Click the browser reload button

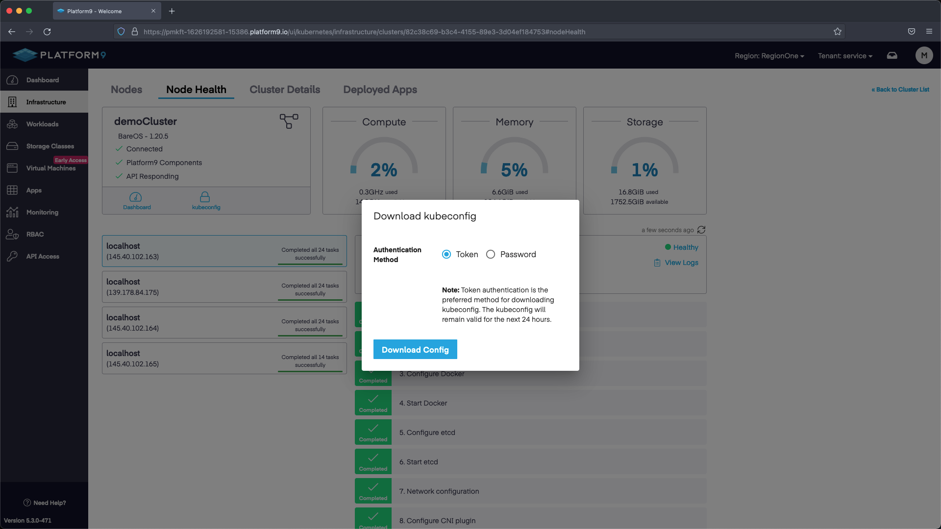[x=47, y=31]
